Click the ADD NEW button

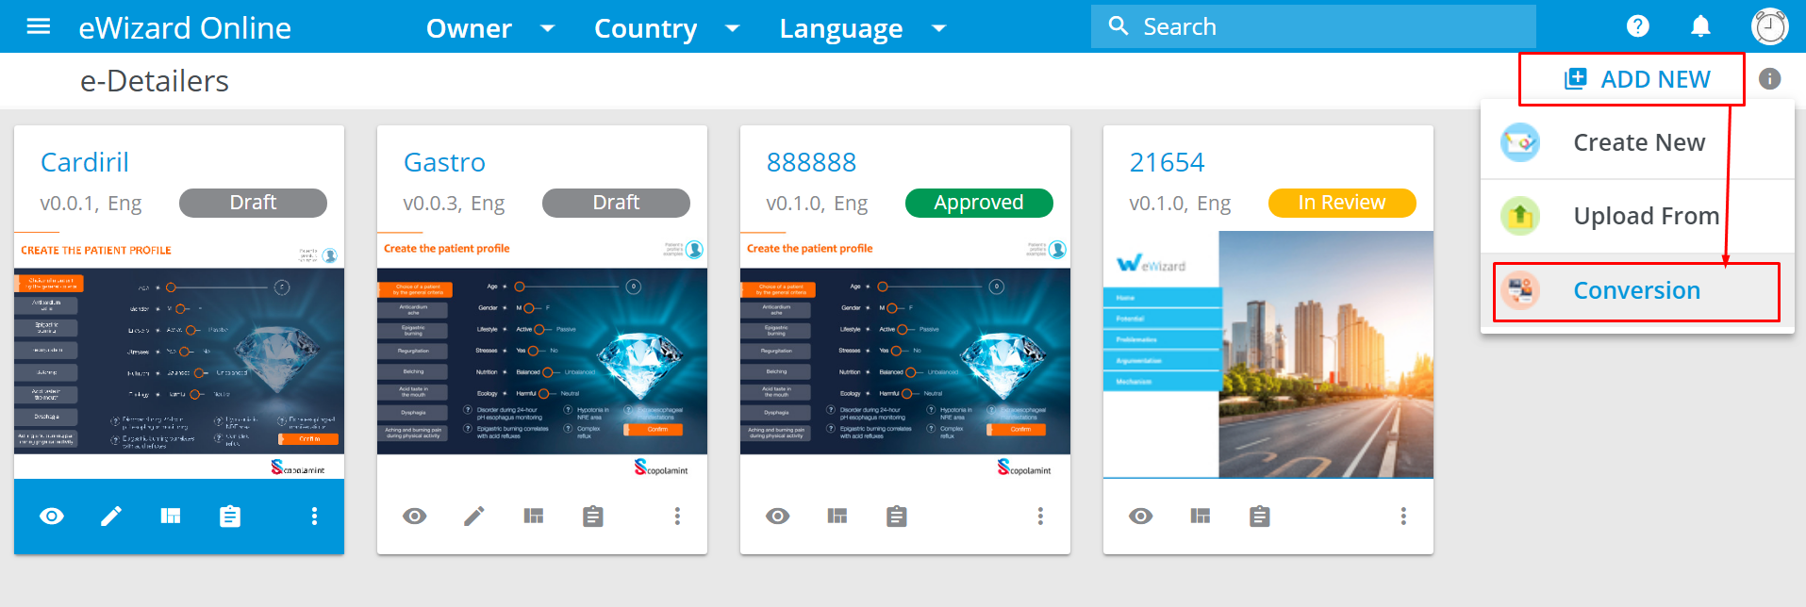point(1637,79)
